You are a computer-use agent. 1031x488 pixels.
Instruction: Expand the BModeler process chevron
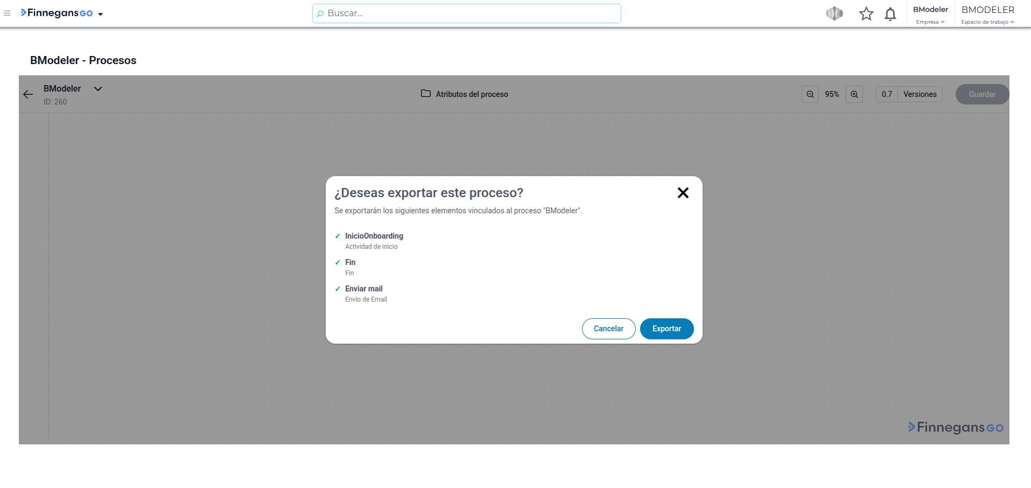point(98,89)
